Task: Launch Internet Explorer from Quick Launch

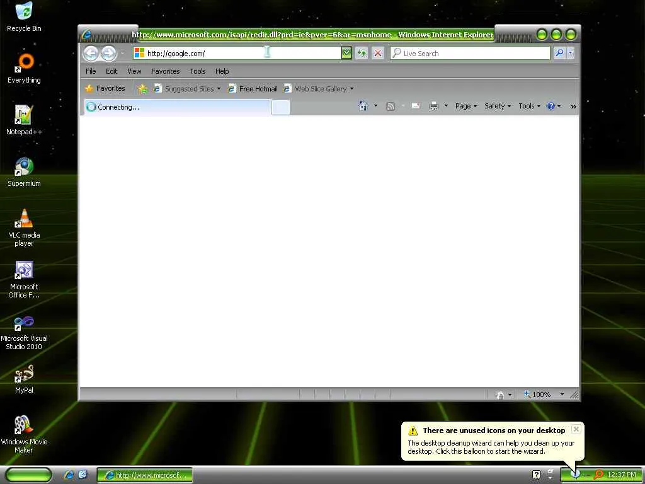Action: tap(69, 475)
